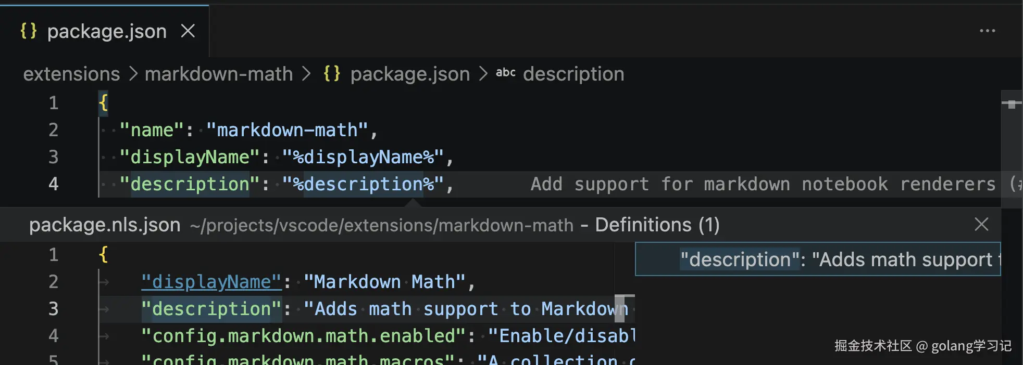Open package.nls.json from peek title
The width and height of the screenshot is (1023, 365).
105,225
